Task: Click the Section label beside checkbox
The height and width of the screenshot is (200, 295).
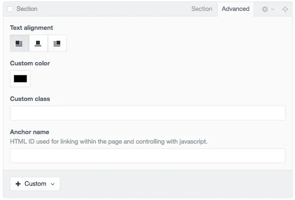Action: point(27,9)
